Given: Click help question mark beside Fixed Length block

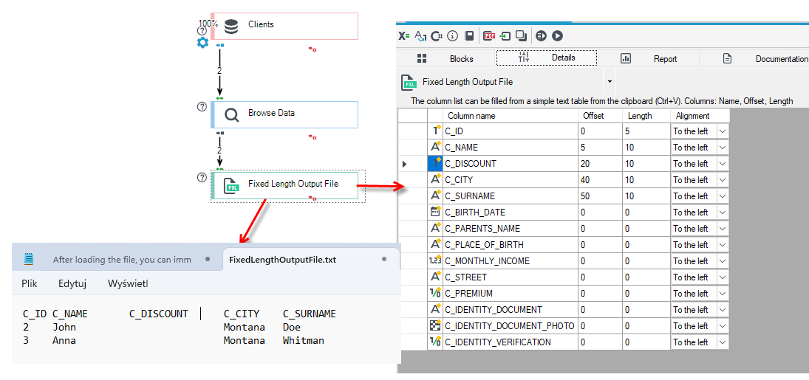Looking at the screenshot, I should point(202,177).
